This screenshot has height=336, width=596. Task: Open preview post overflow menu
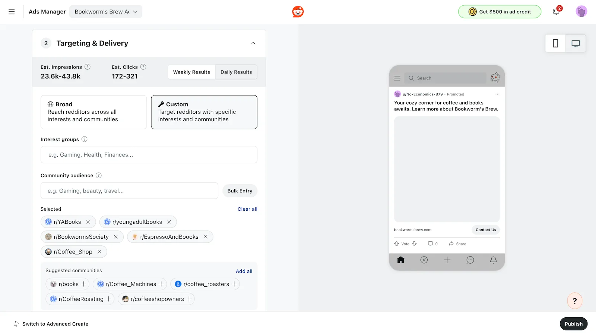pos(497,94)
